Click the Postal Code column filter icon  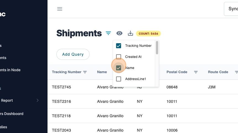(196, 72)
